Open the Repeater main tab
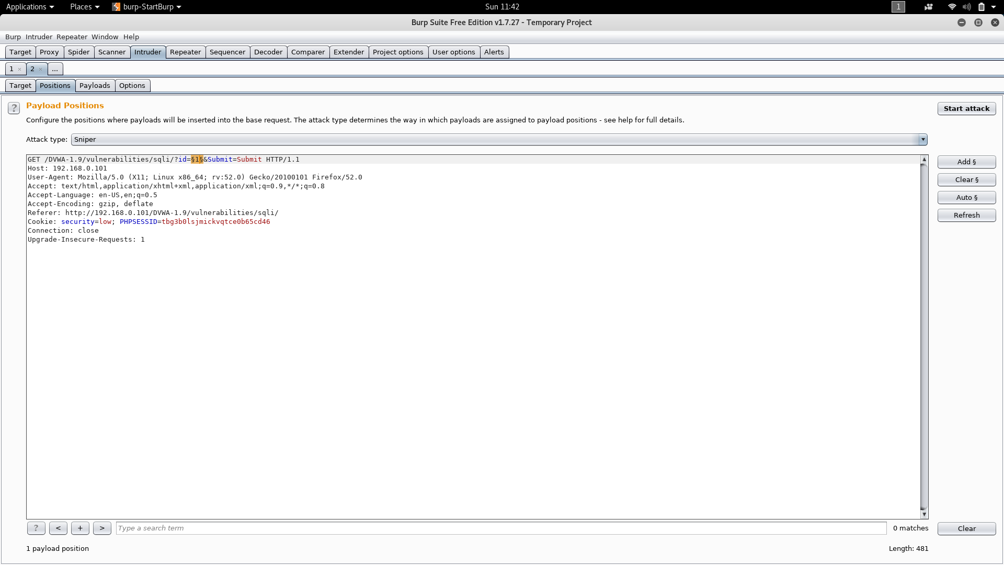 185,52
